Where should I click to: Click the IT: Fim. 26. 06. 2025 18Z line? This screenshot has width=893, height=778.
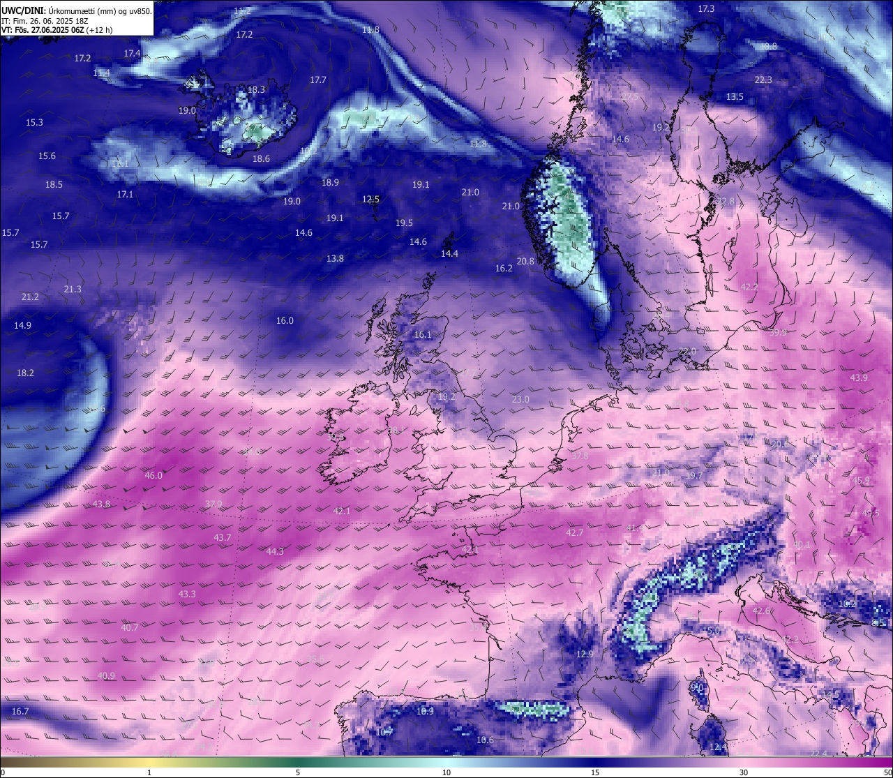coord(45,21)
